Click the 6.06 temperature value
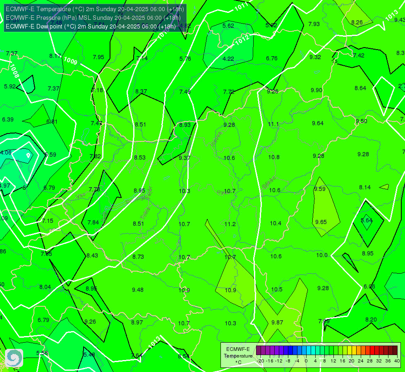 pyautogui.click(x=369, y=286)
